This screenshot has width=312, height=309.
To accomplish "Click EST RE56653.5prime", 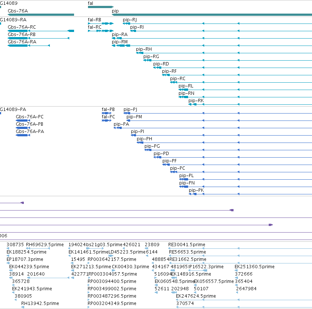I will click(x=187, y=252).
